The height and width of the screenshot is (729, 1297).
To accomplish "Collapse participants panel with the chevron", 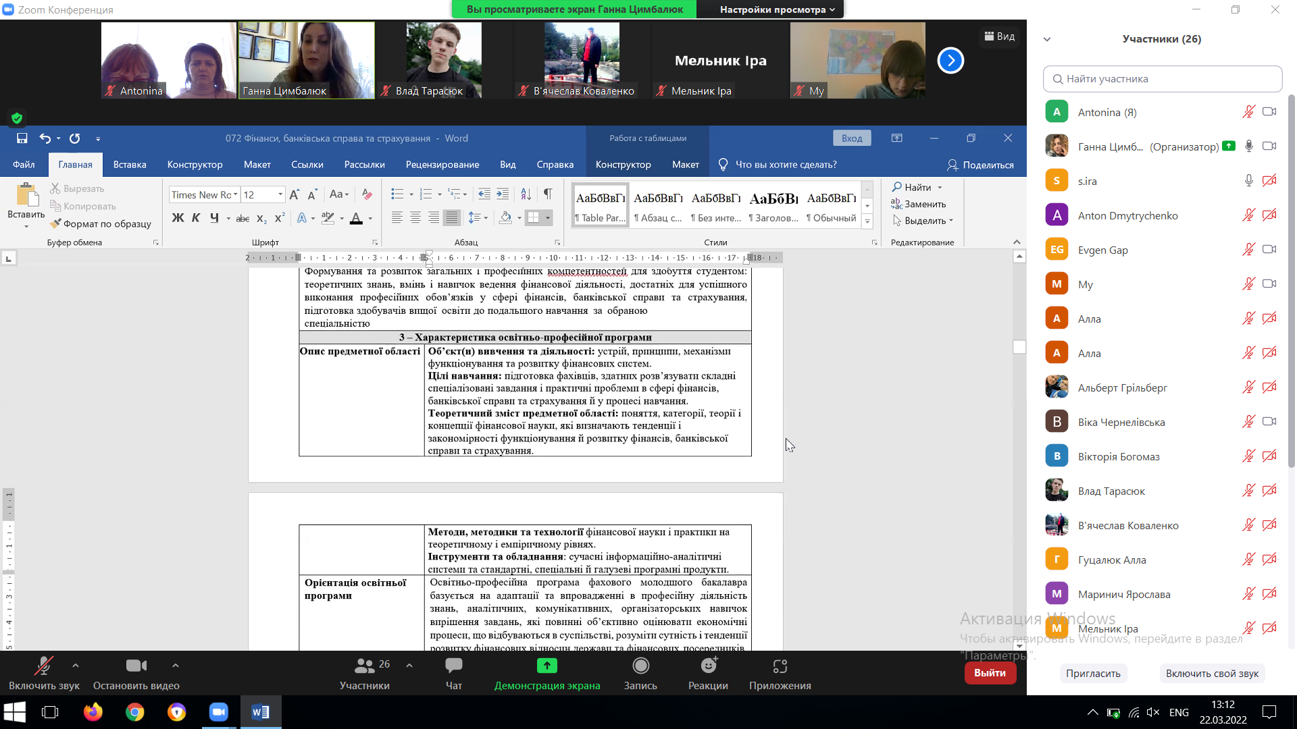I will [x=1047, y=39].
